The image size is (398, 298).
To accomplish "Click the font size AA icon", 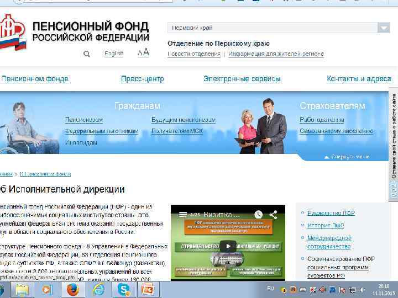I will [143, 52].
